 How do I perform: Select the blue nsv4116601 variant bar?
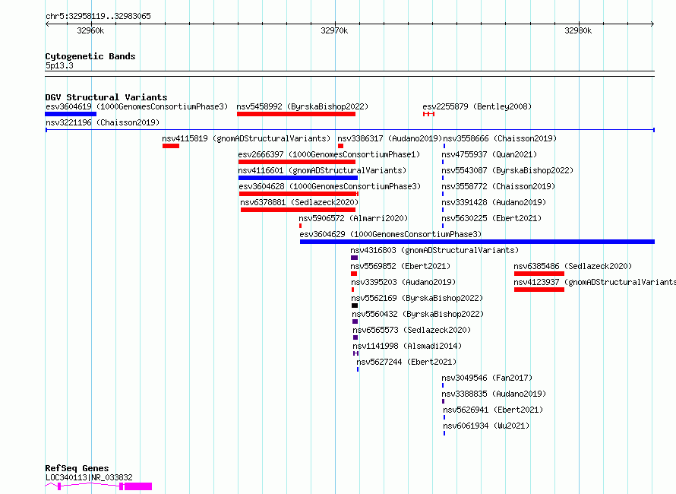(298, 178)
